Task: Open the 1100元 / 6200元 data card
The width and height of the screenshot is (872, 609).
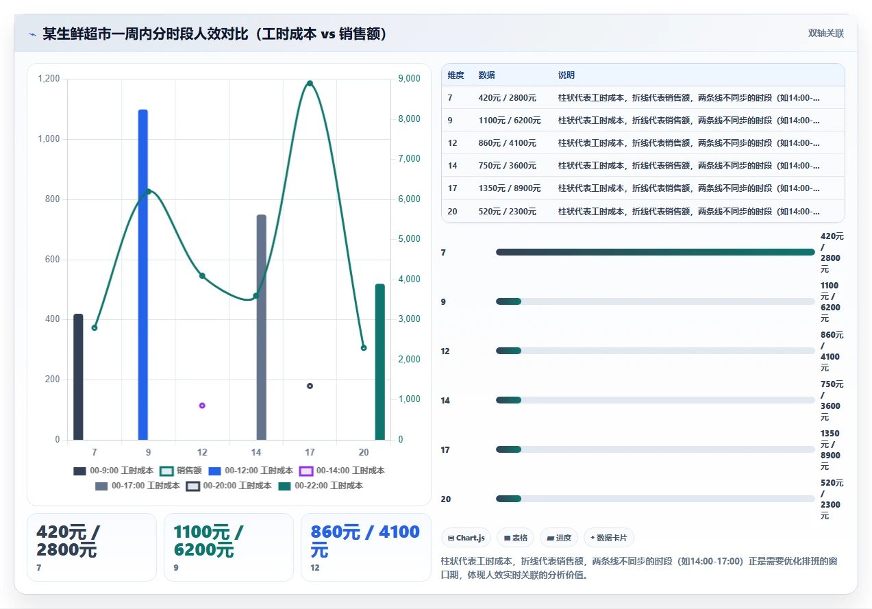Action: [x=229, y=547]
